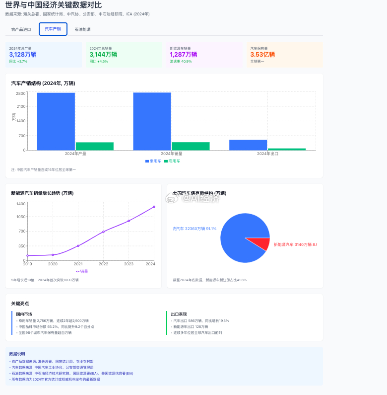387x395 pixels.
Task: Click the blue 乘用车 bar for 2024年销量
Action: 152,121
